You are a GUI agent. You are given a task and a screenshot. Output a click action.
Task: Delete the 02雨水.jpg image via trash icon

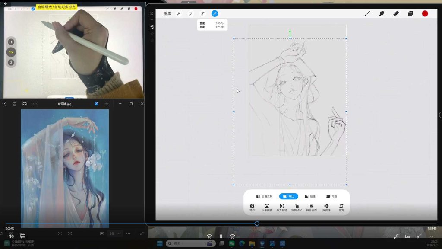(14, 104)
